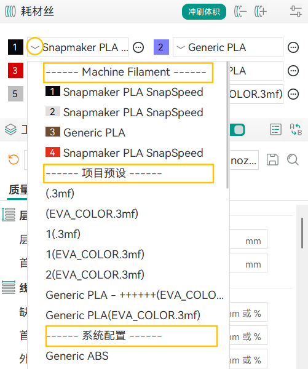Select machine filament 4 Snapmaker PLA SnapSpeed
The width and height of the screenshot is (308, 369).
click(127, 153)
